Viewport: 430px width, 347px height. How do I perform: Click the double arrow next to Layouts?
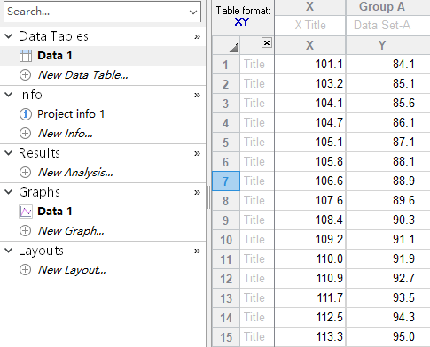pyautogui.click(x=197, y=251)
